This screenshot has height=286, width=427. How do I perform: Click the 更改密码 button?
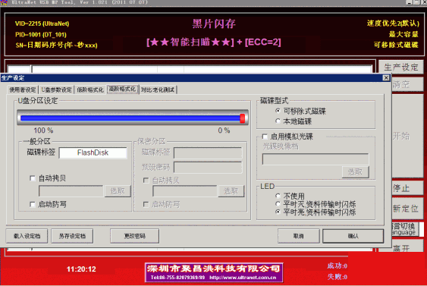134,236
